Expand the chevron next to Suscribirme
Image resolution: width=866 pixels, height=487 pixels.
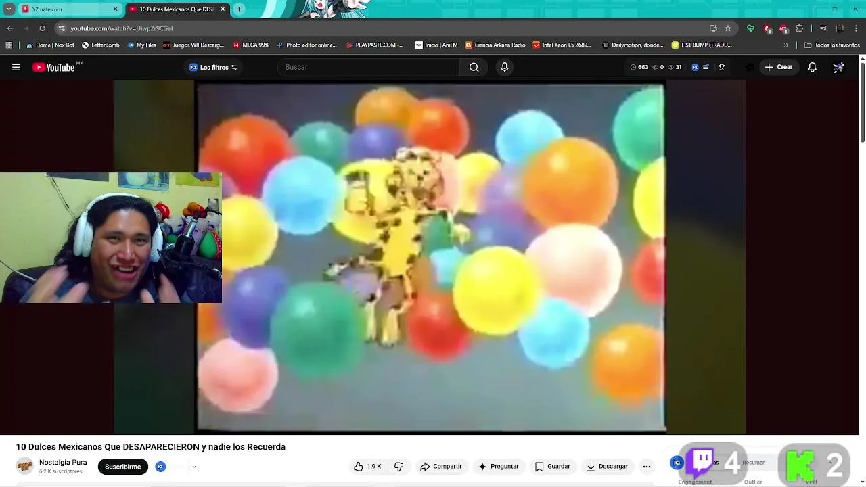pos(194,467)
